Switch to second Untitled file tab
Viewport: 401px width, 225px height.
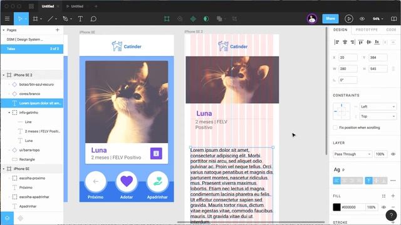coord(75,6)
